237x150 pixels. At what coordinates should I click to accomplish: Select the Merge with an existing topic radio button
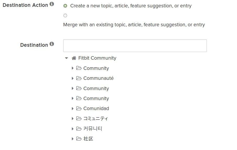tap(65, 15)
